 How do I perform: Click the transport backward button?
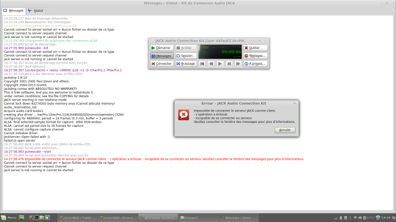(x=211, y=64)
